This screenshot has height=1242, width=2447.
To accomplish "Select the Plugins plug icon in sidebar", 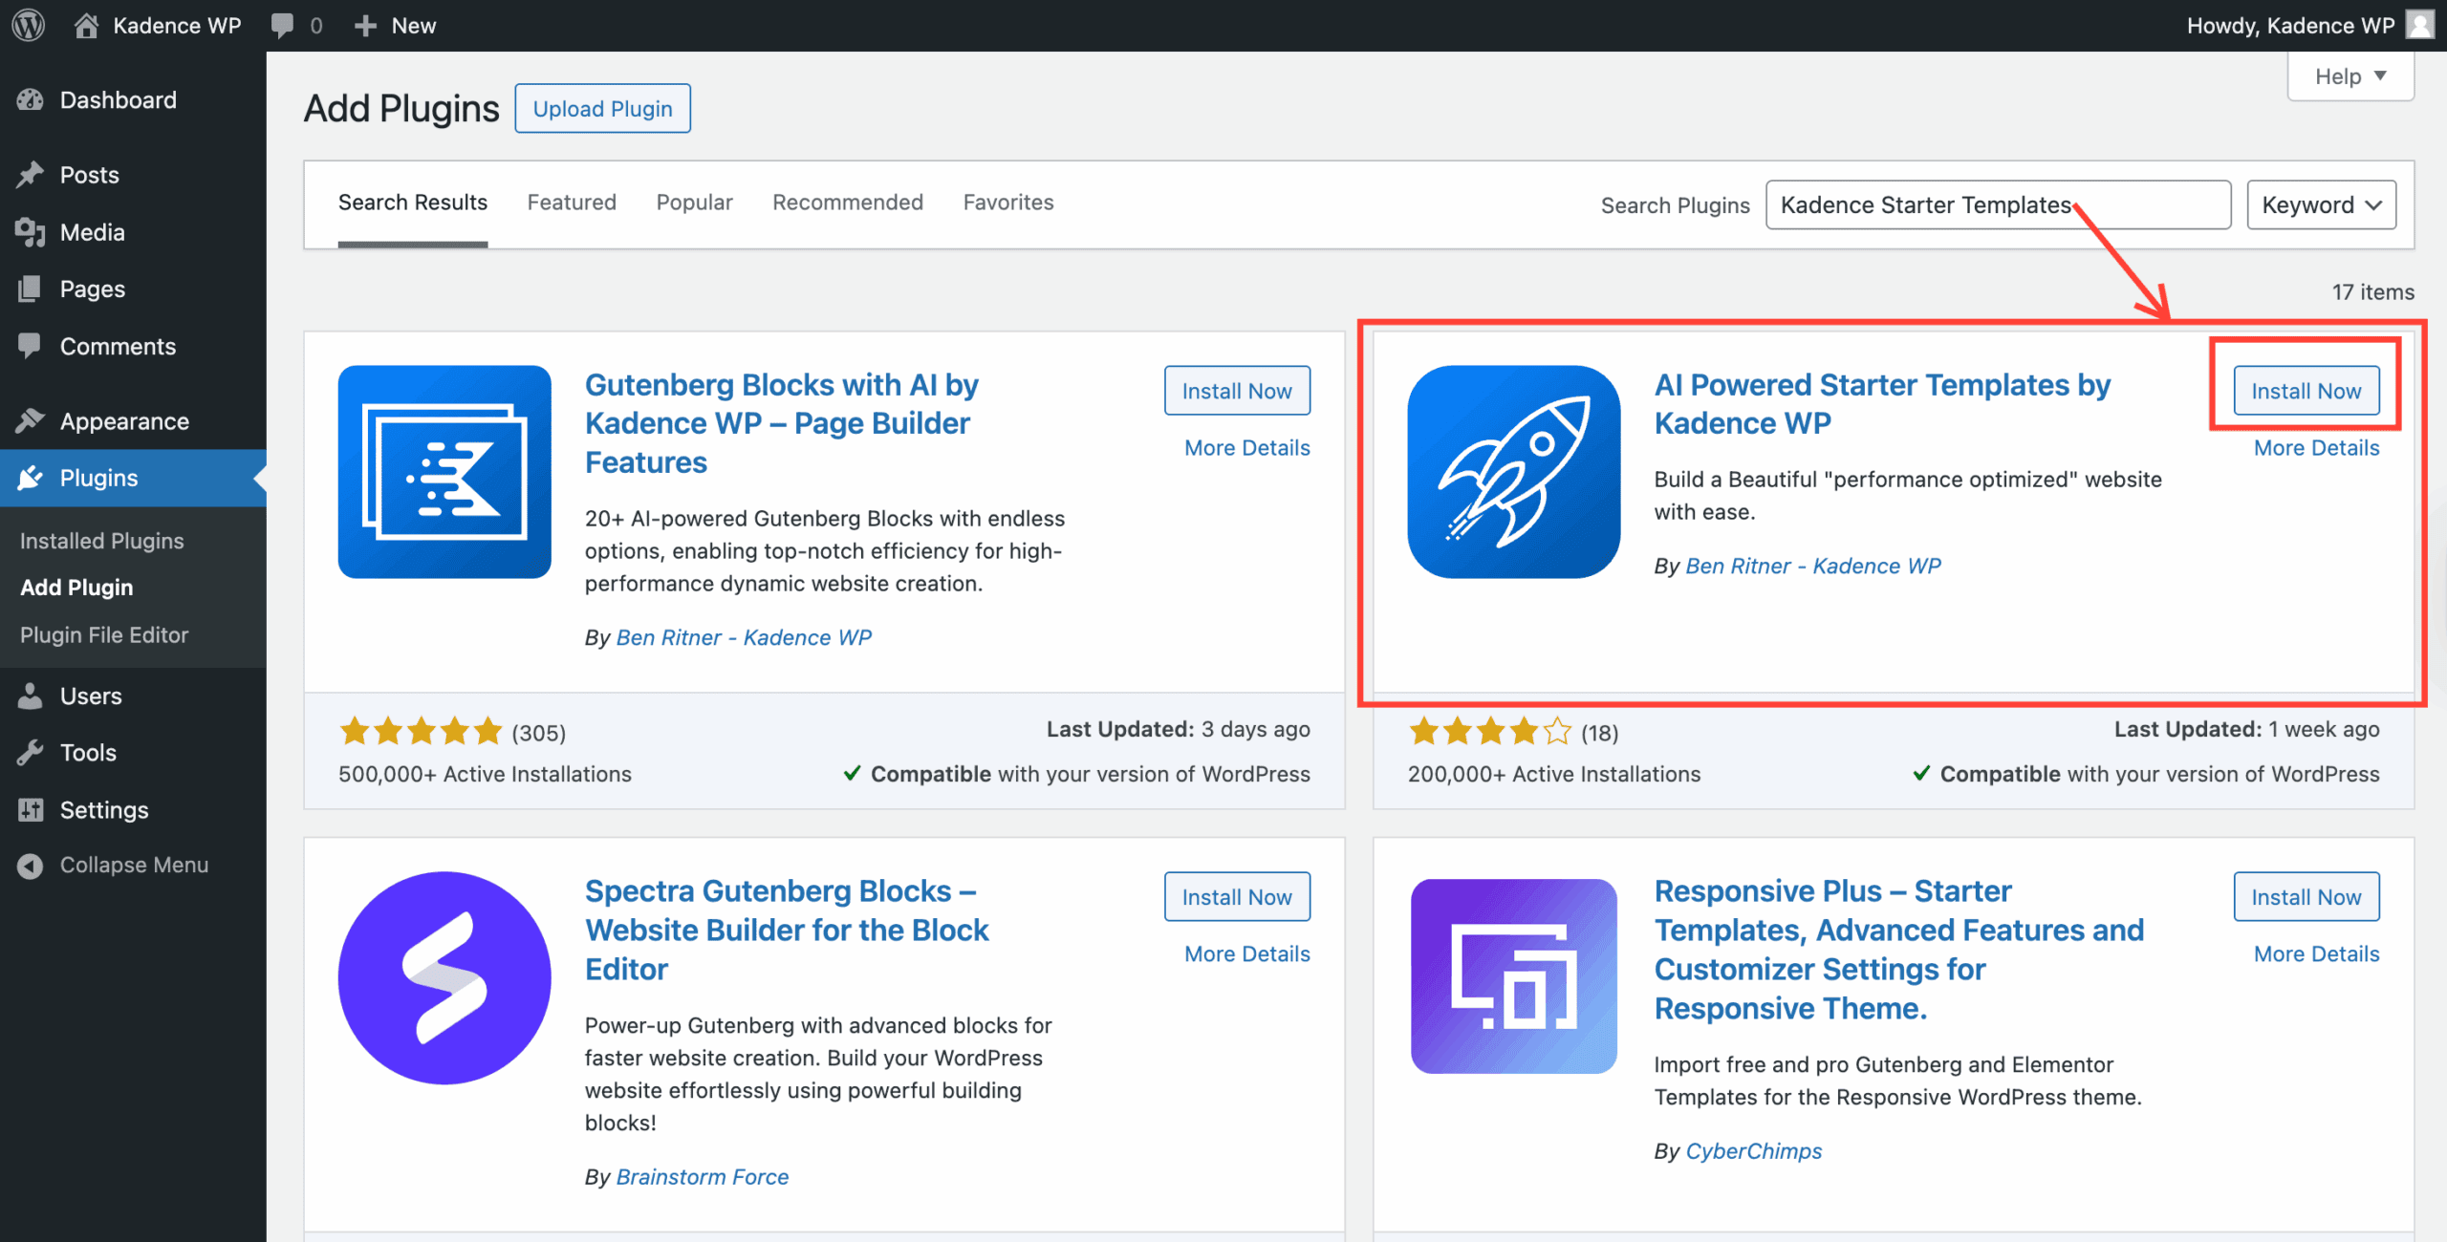I will [31, 478].
